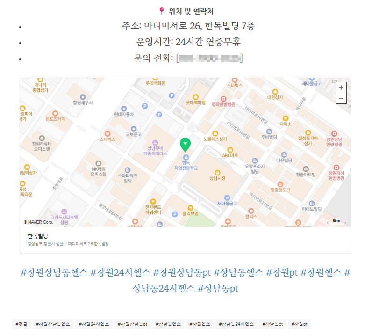Open hashtag link #창원상남동pt
The width and height of the screenshot is (372, 336).
pyautogui.click(x=182, y=272)
